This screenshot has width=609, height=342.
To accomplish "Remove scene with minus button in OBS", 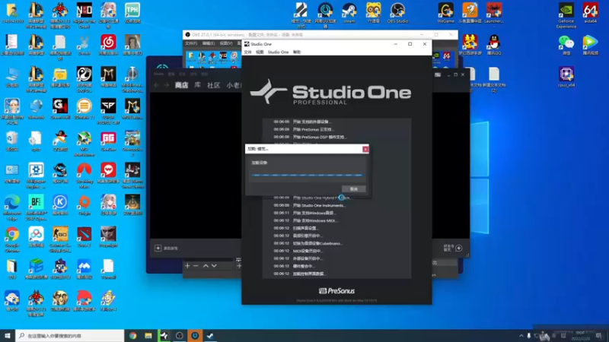I will (196, 265).
